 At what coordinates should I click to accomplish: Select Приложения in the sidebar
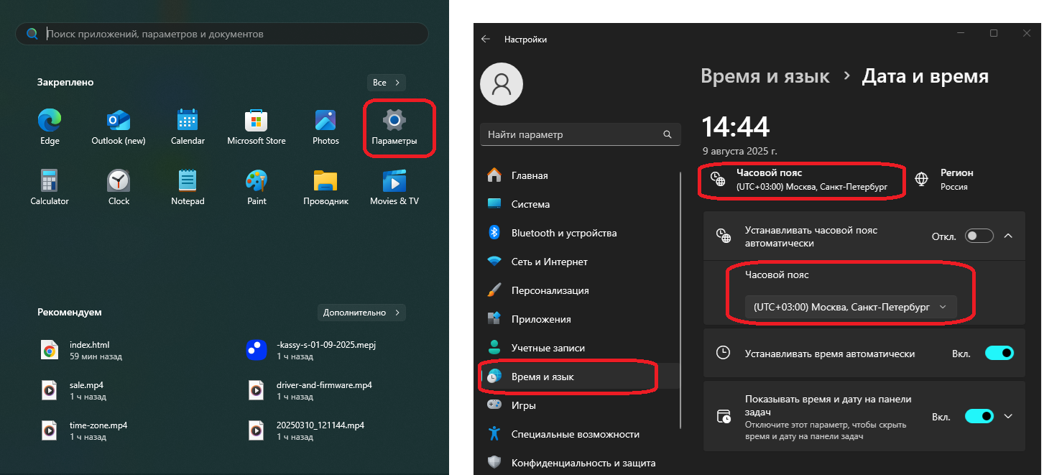click(x=578, y=319)
